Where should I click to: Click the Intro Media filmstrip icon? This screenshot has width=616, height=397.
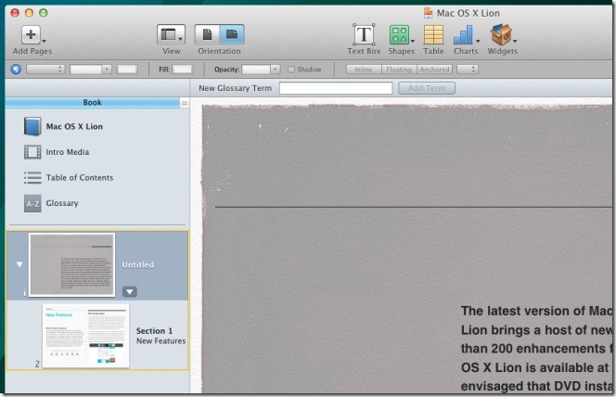(x=32, y=152)
